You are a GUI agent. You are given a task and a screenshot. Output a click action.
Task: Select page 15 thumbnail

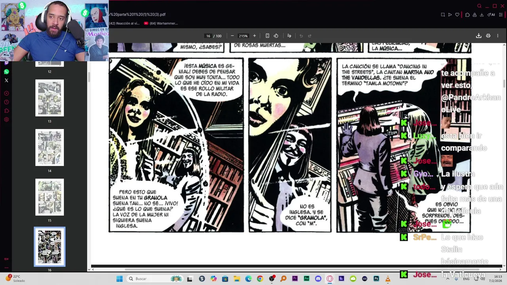coord(50,197)
